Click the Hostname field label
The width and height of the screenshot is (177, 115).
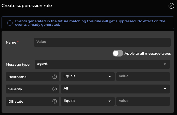17,77
